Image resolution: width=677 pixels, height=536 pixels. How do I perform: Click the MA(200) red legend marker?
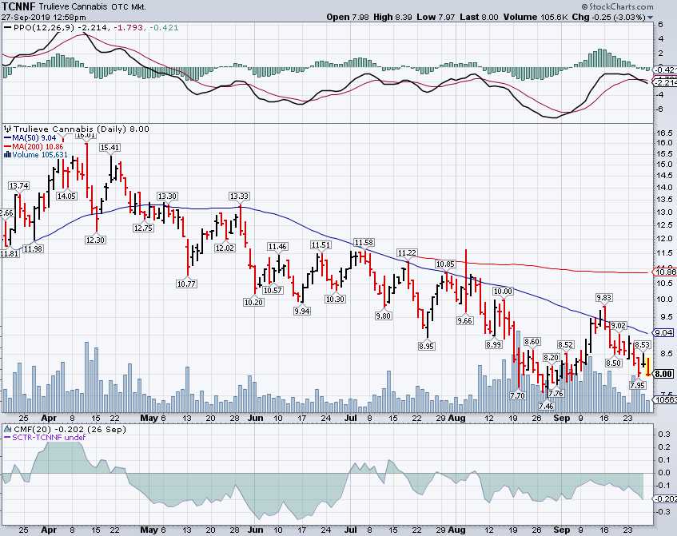(7, 145)
